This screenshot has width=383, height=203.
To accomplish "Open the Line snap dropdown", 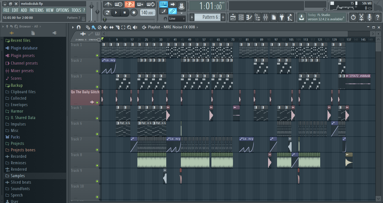I will click(177, 19).
